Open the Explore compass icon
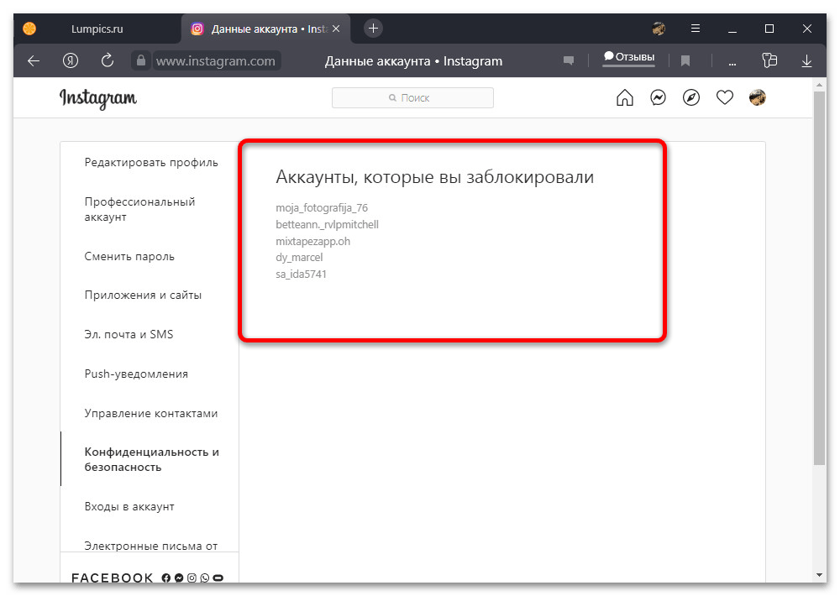The width and height of the screenshot is (840, 596). 691,97
